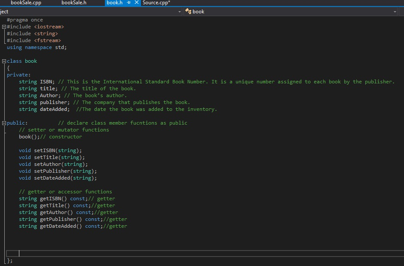This screenshot has width=404, height=266.
Task: Open the book class dropdown arrow
Action: 395,12
